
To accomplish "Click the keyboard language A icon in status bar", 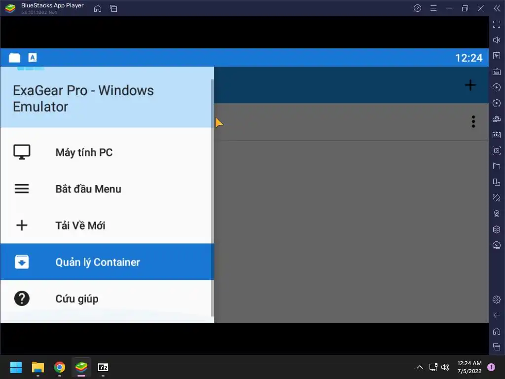I will (33, 57).
